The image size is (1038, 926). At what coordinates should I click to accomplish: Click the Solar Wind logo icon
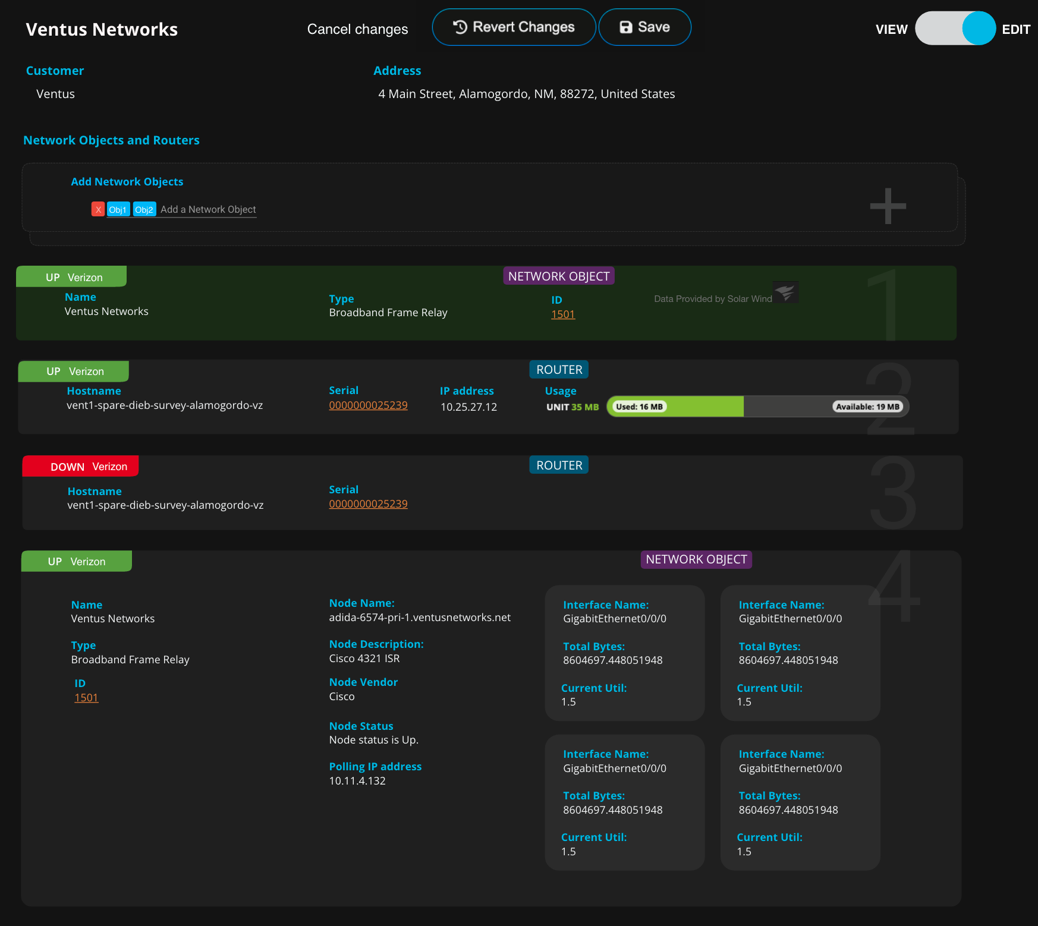785,292
